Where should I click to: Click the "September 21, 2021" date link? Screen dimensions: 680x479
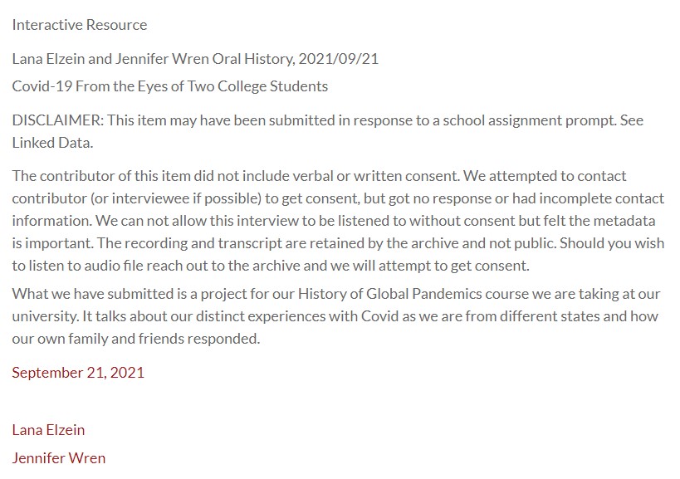point(78,373)
